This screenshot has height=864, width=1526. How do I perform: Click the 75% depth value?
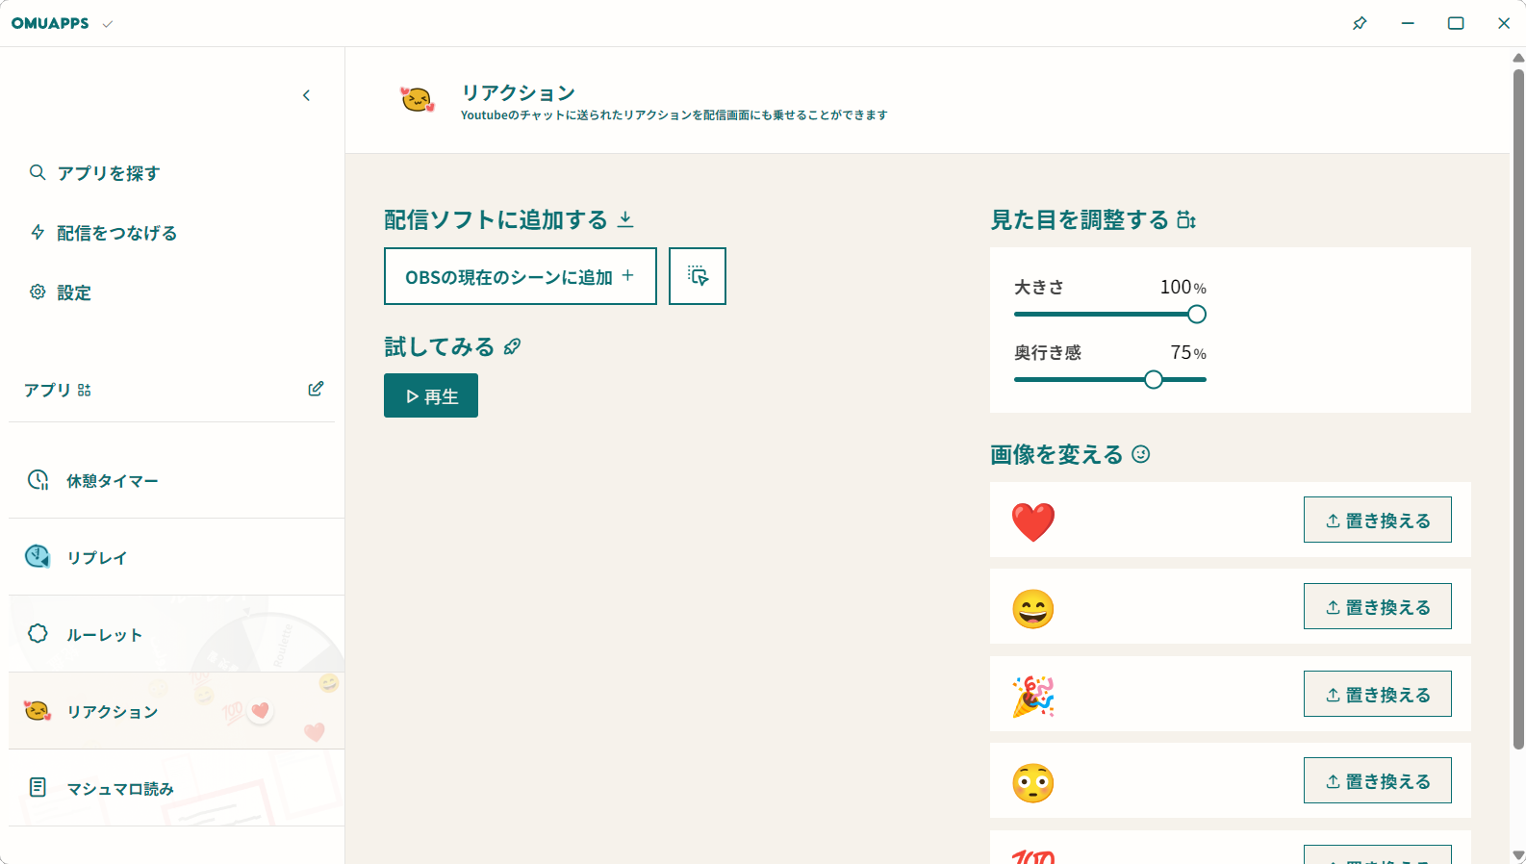point(1188,352)
